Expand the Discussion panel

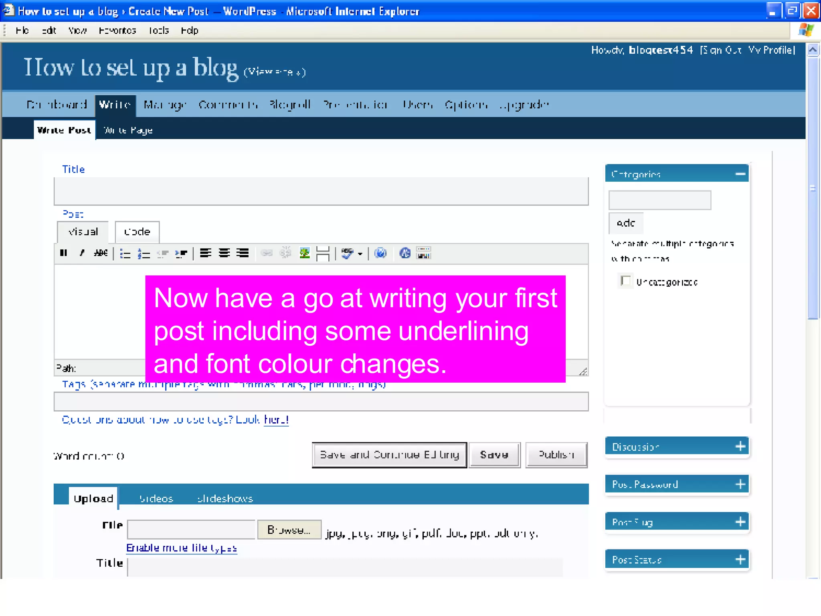click(x=740, y=446)
